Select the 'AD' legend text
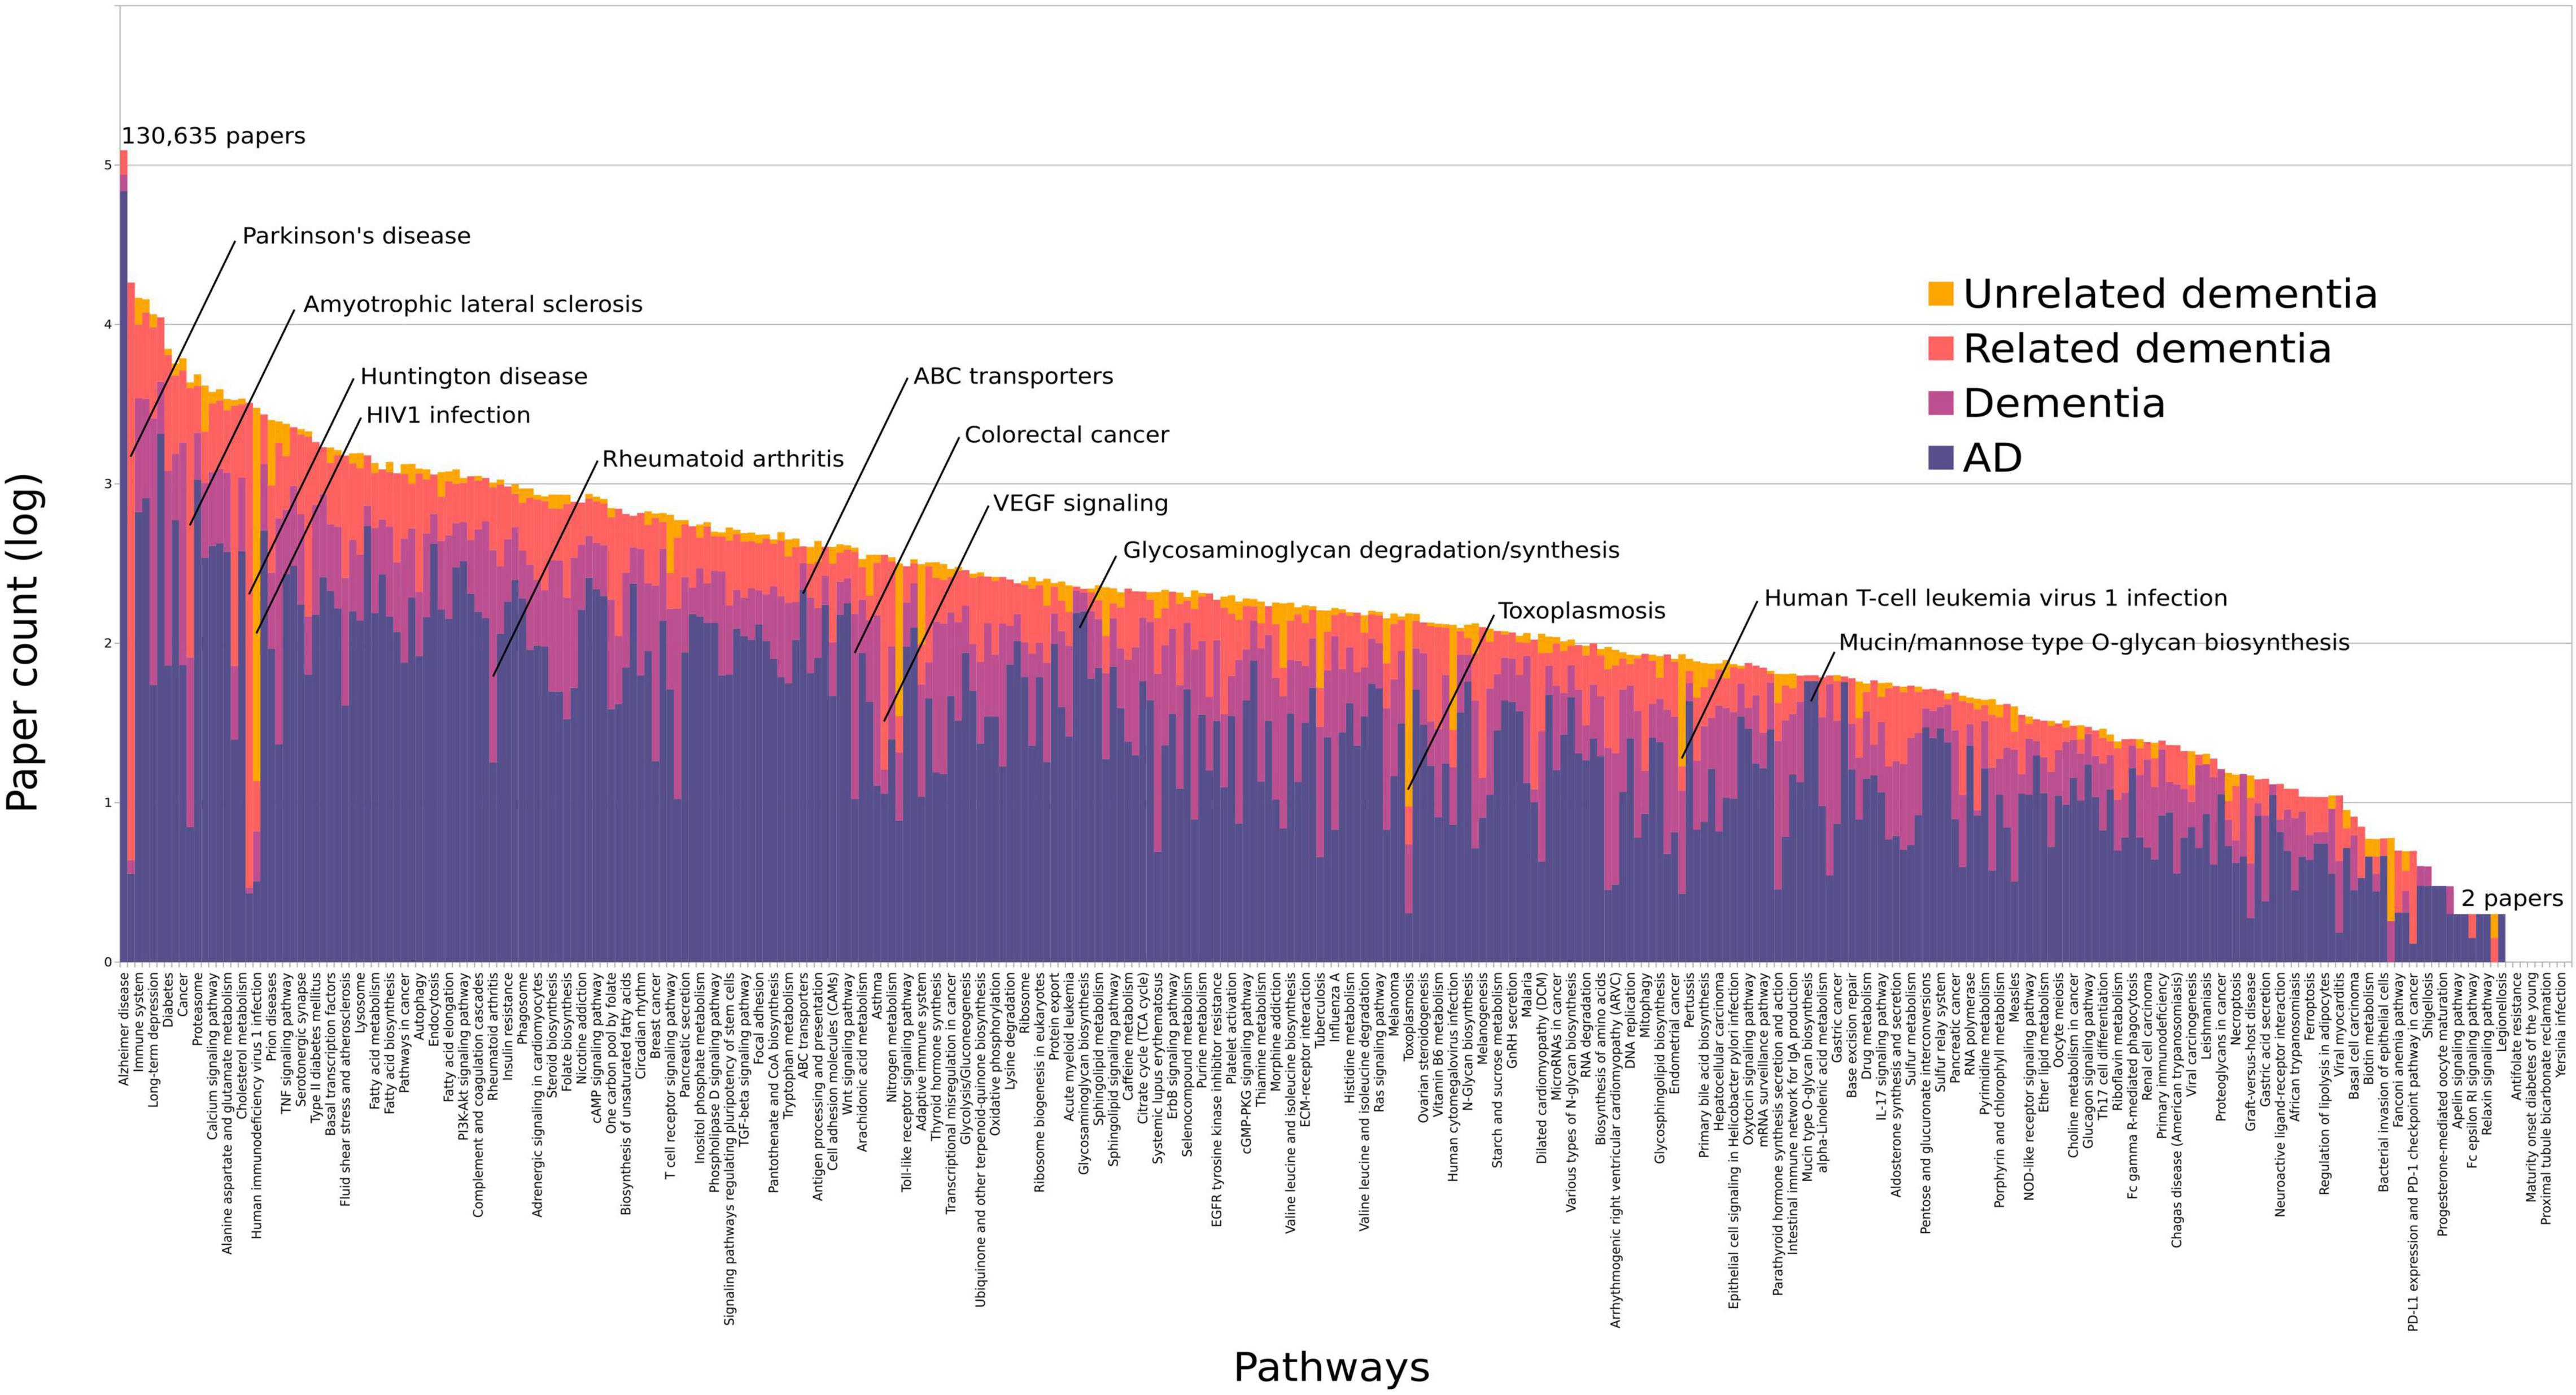This screenshot has width=2576, height=1395. point(1992,458)
